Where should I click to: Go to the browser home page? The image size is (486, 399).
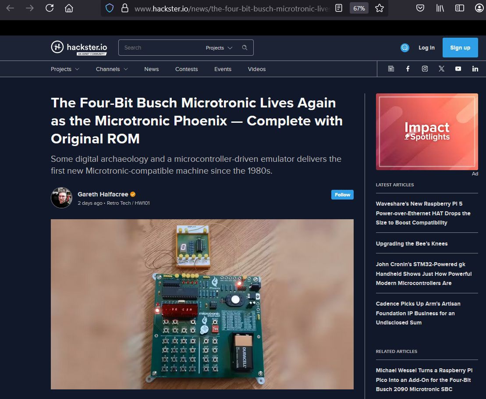pos(69,8)
